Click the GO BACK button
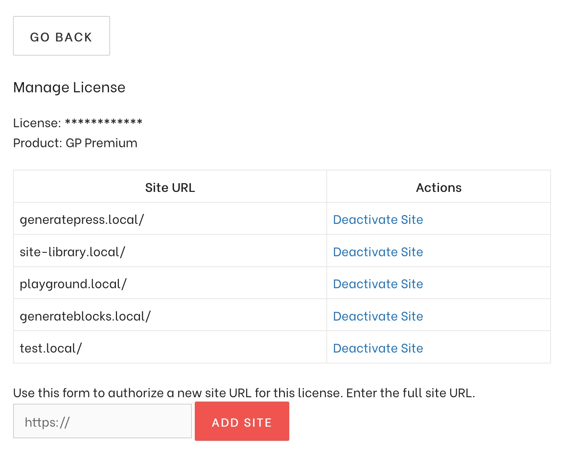Screen dimensions: 564x455 [x=61, y=36]
